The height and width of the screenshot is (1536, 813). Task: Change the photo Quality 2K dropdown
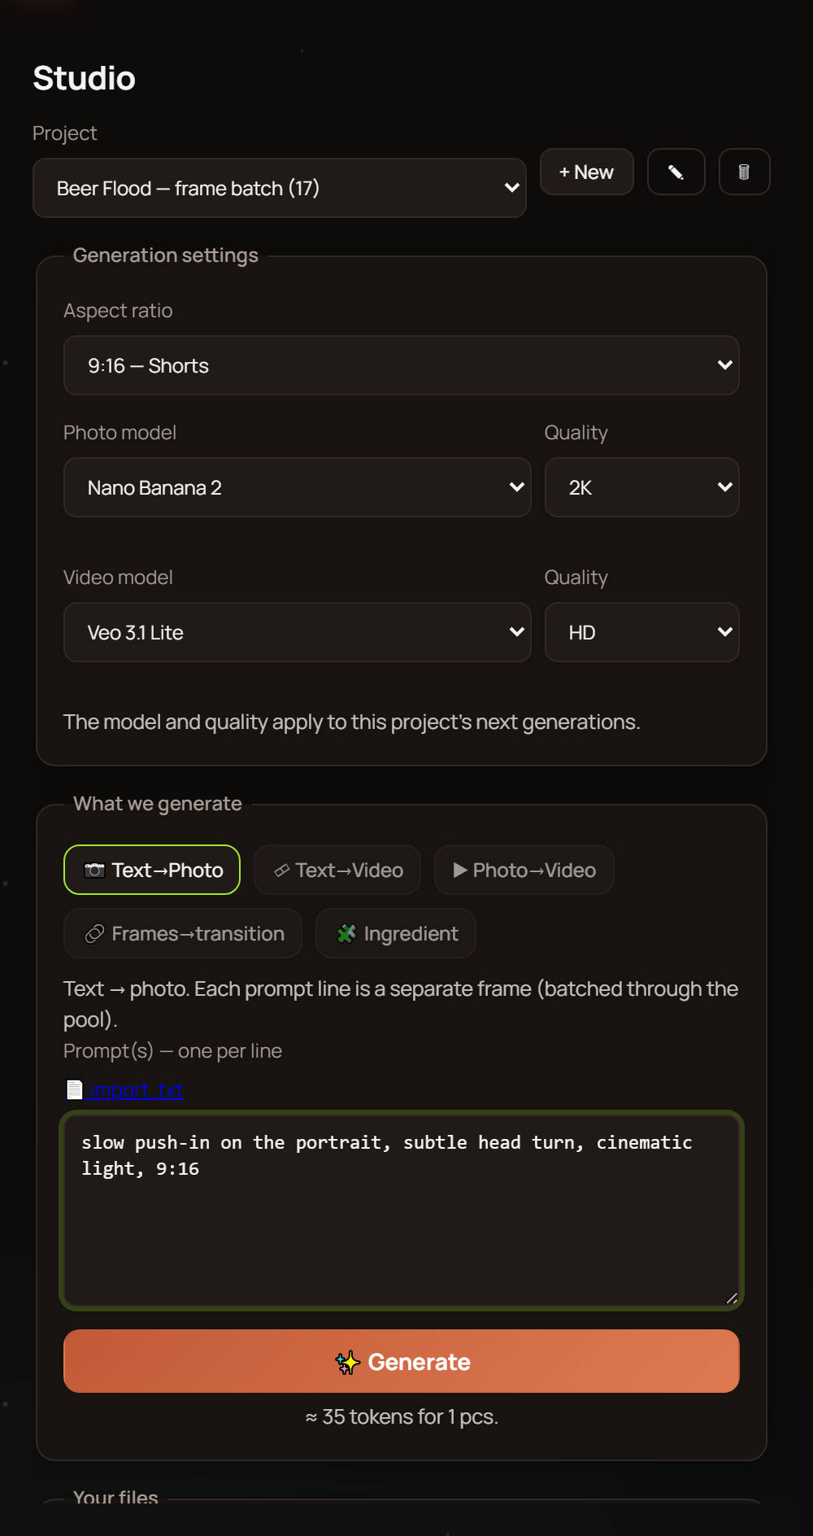642,487
